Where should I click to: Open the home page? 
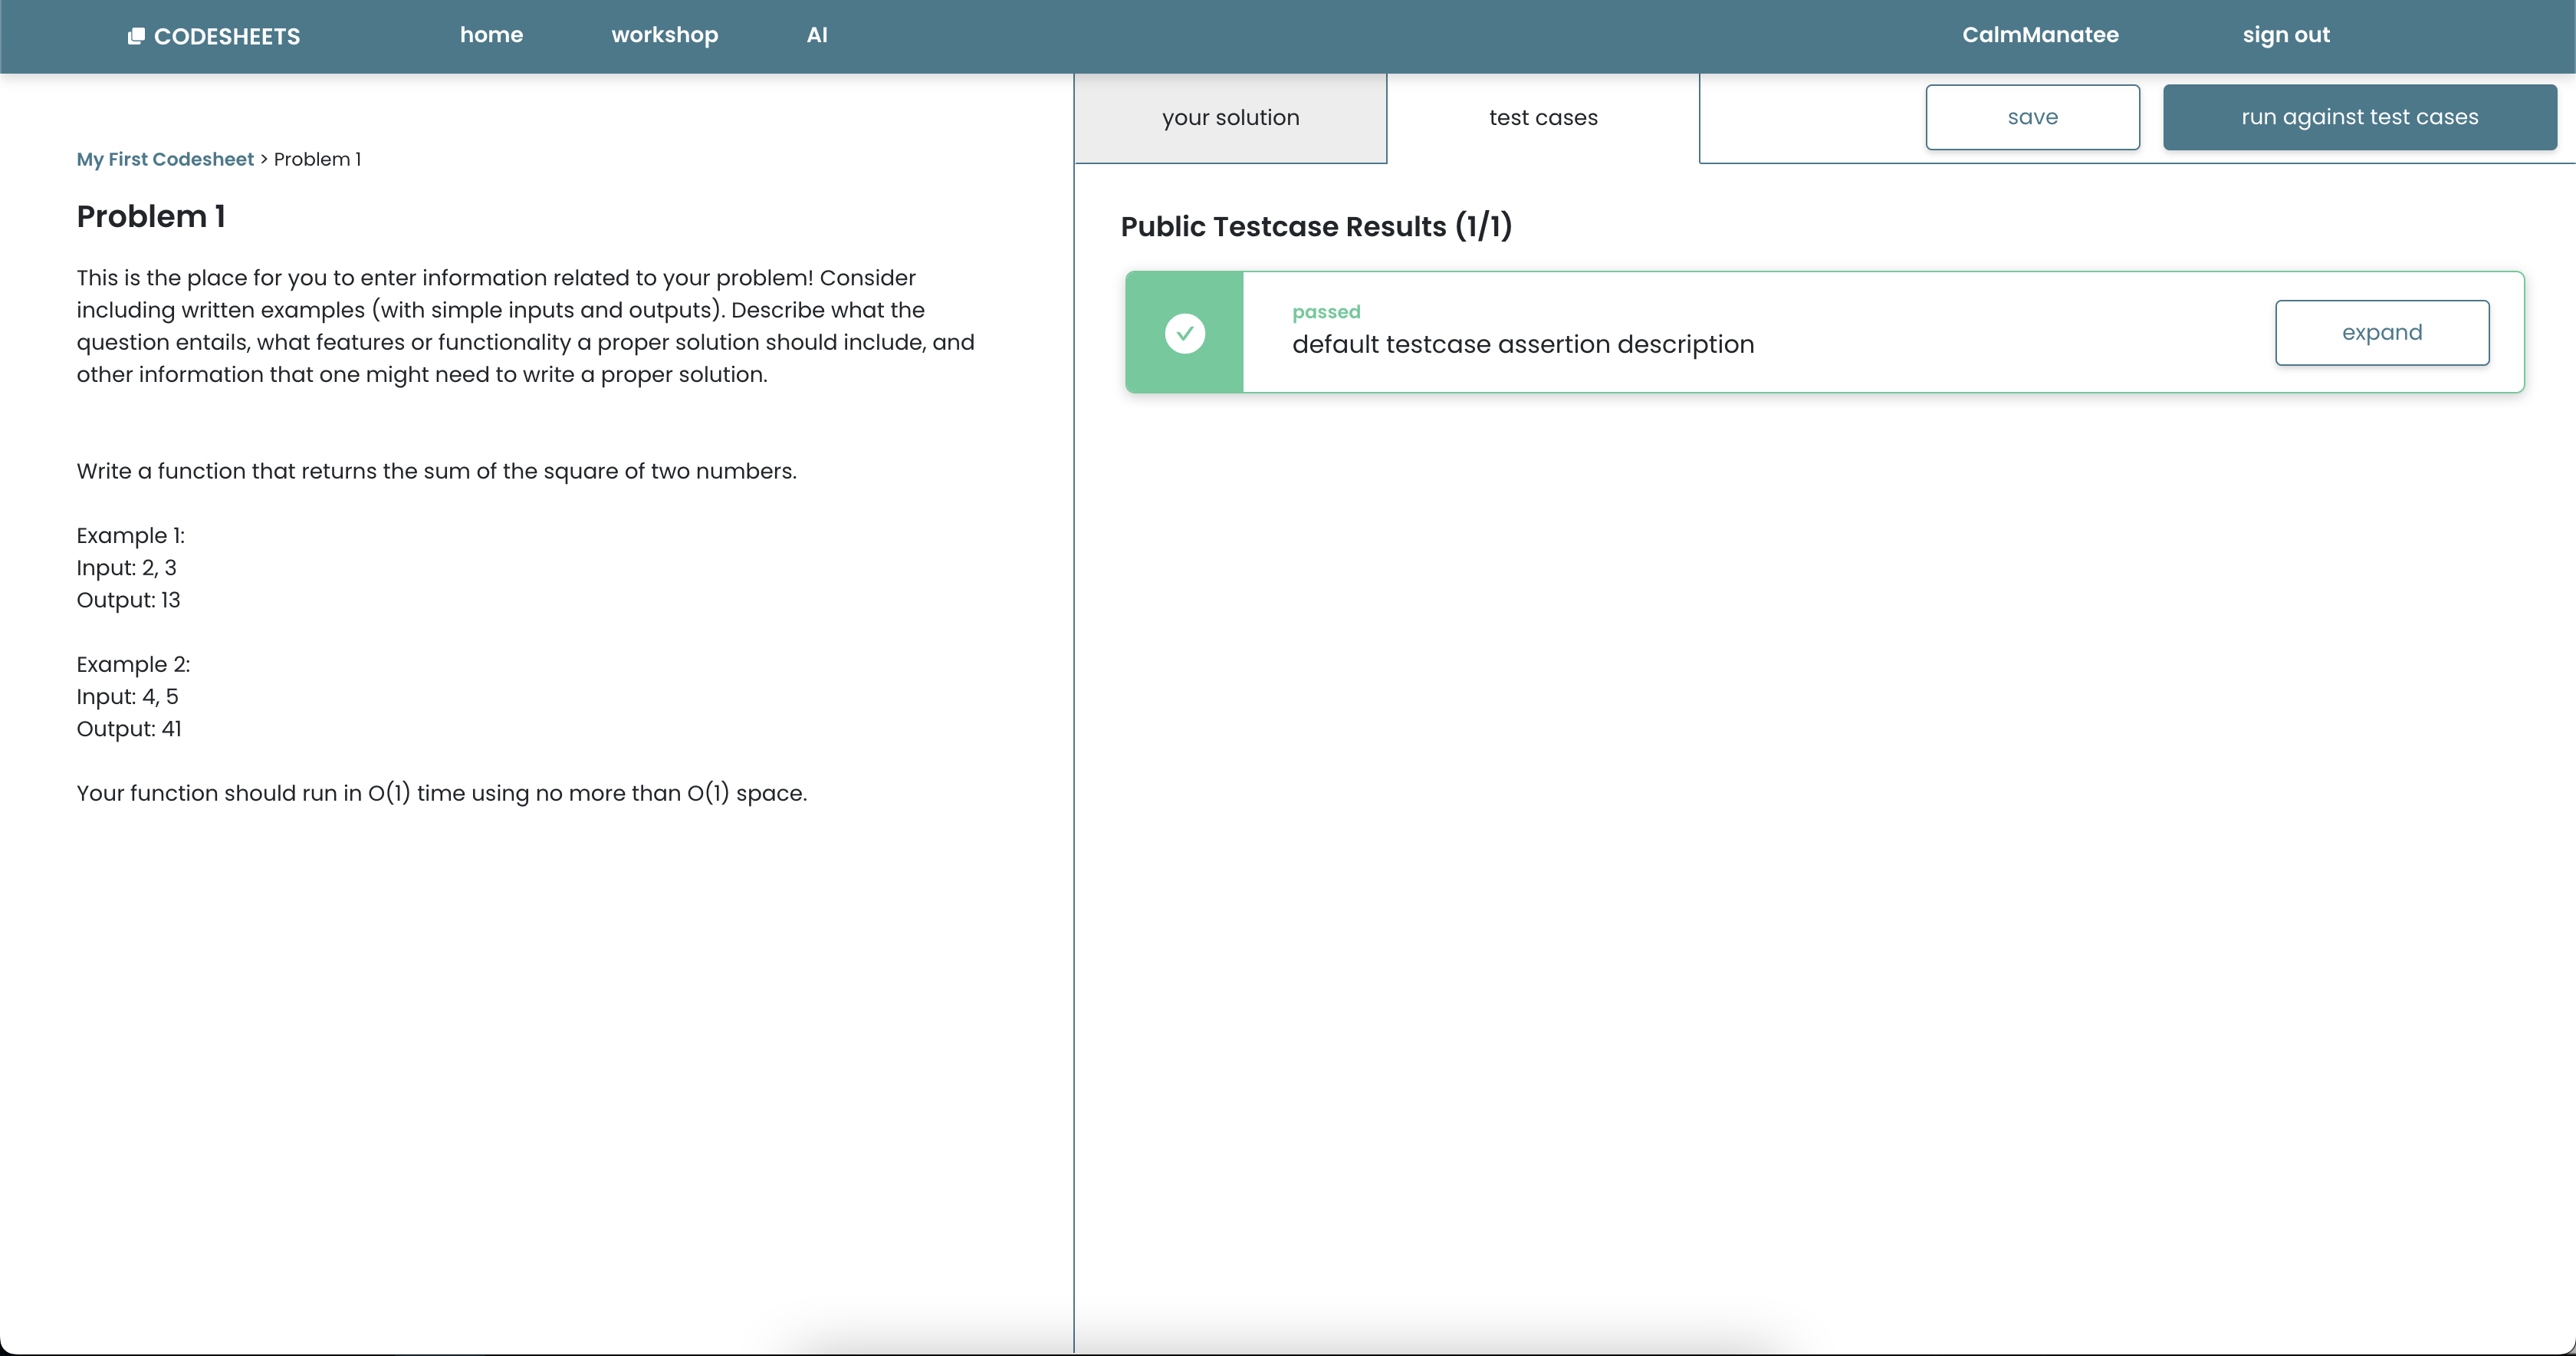click(491, 35)
